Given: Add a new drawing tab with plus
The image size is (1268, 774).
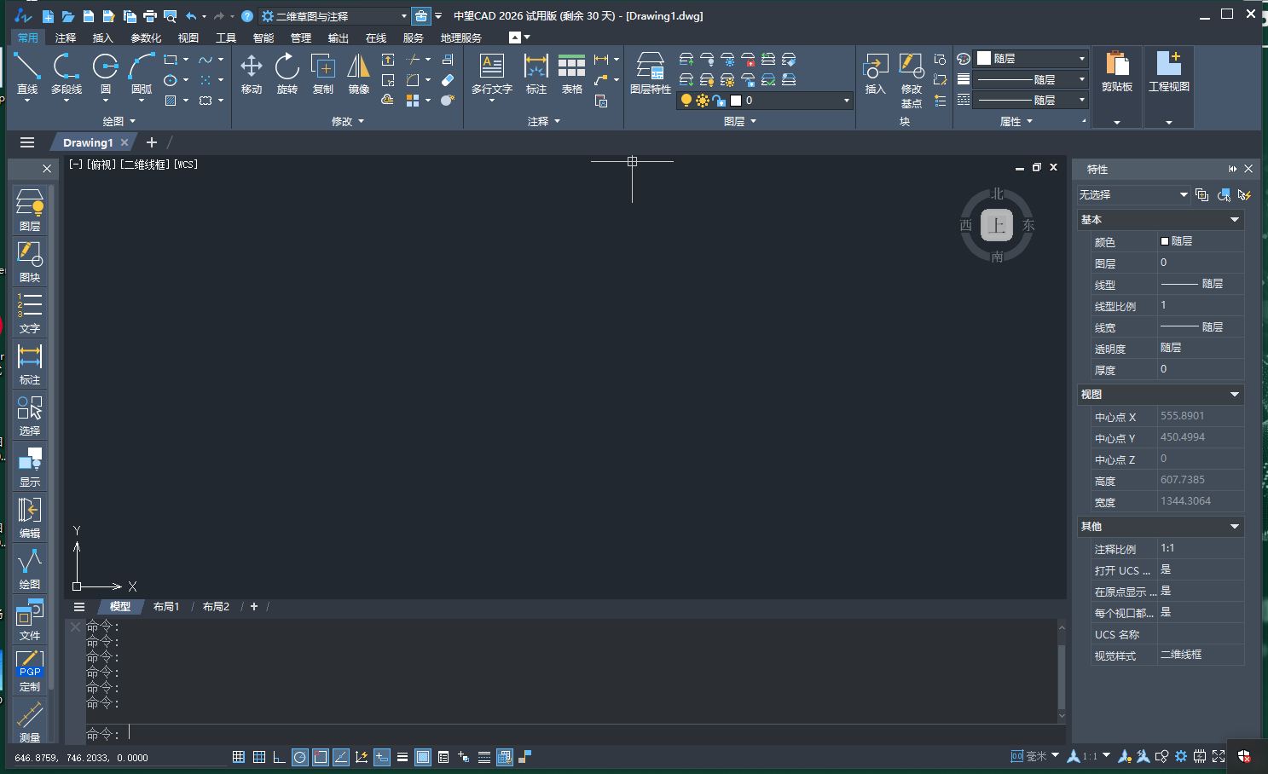Looking at the screenshot, I should (x=152, y=142).
